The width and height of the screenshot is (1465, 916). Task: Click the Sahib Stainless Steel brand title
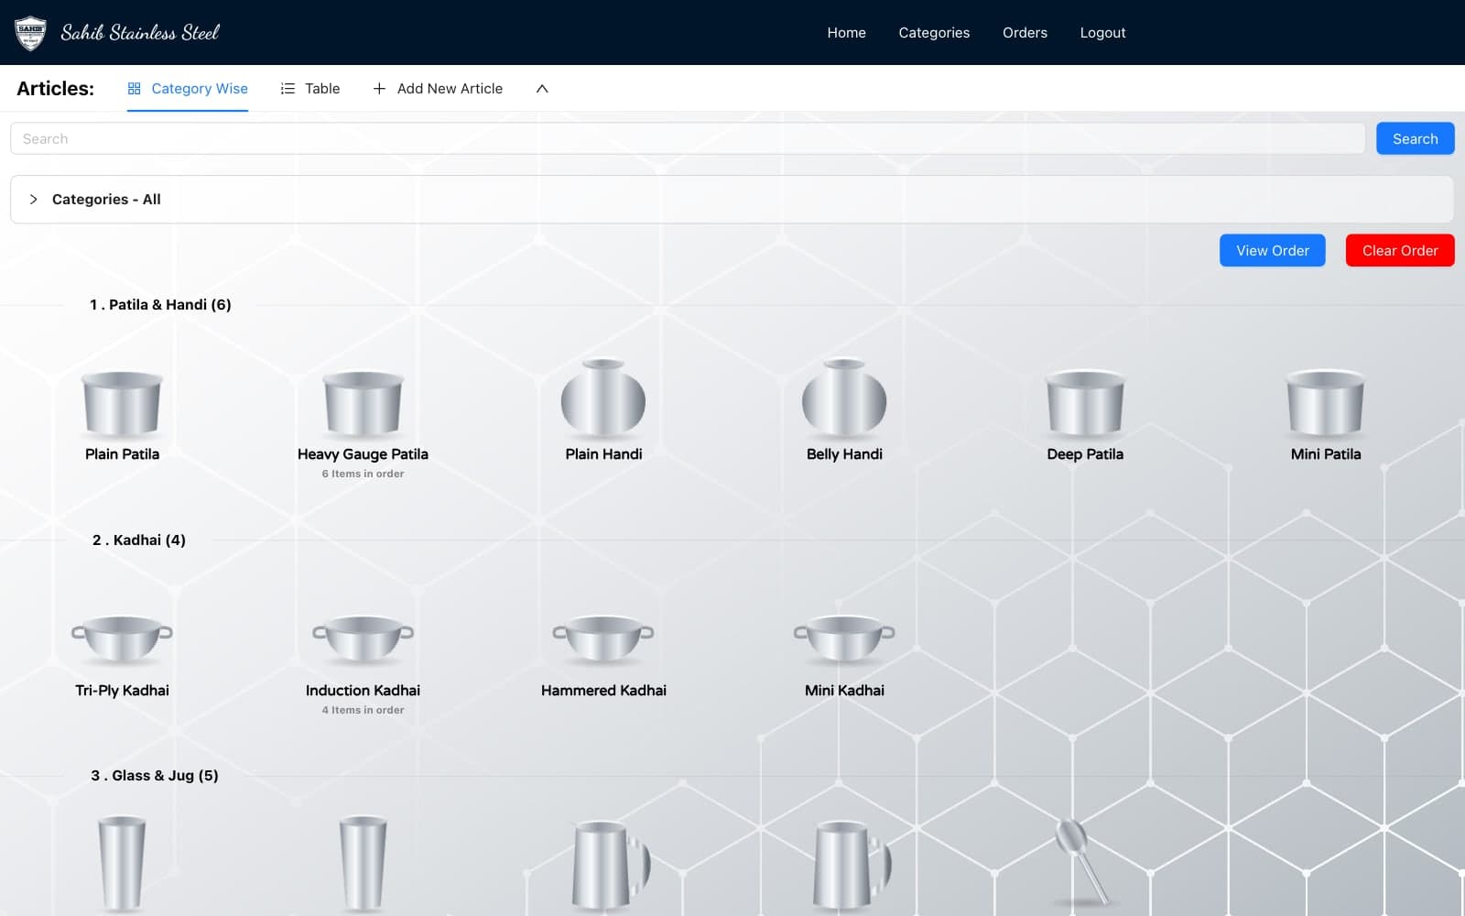[x=140, y=33]
